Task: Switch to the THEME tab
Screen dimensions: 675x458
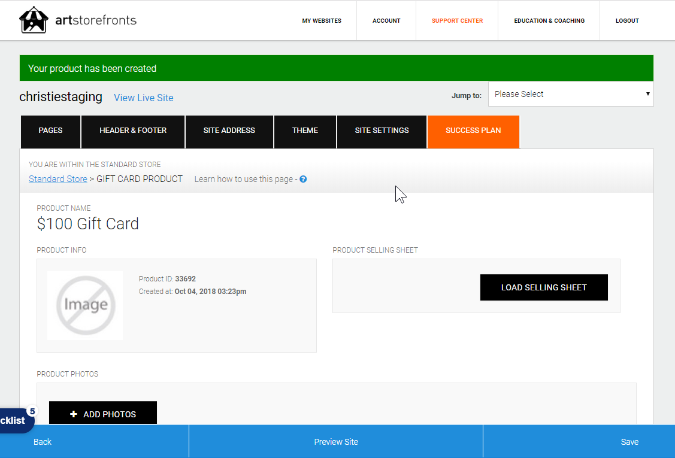Action: tap(305, 132)
